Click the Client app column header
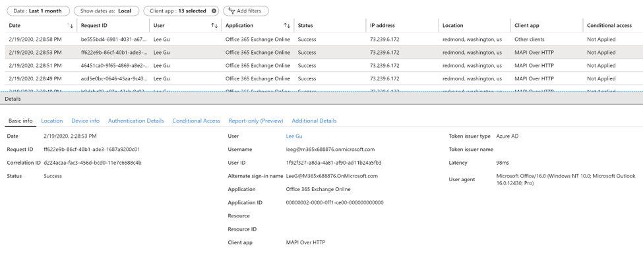Viewport: 643px width, 253px height. click(526, 26)
